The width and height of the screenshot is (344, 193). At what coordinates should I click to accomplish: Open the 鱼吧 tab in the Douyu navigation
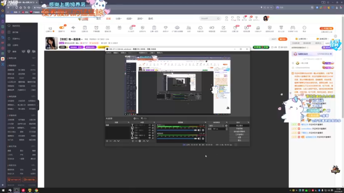(150, 18)
